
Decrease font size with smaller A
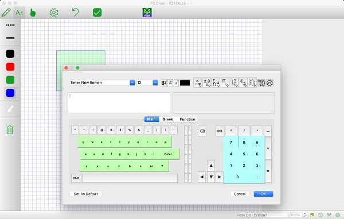click(177, 83)
